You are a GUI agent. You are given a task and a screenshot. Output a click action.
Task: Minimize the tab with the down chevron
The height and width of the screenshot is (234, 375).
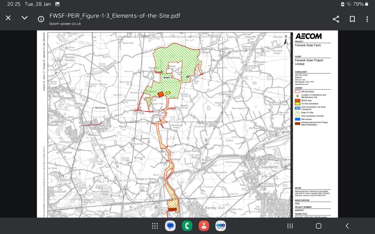pos(25,18)
